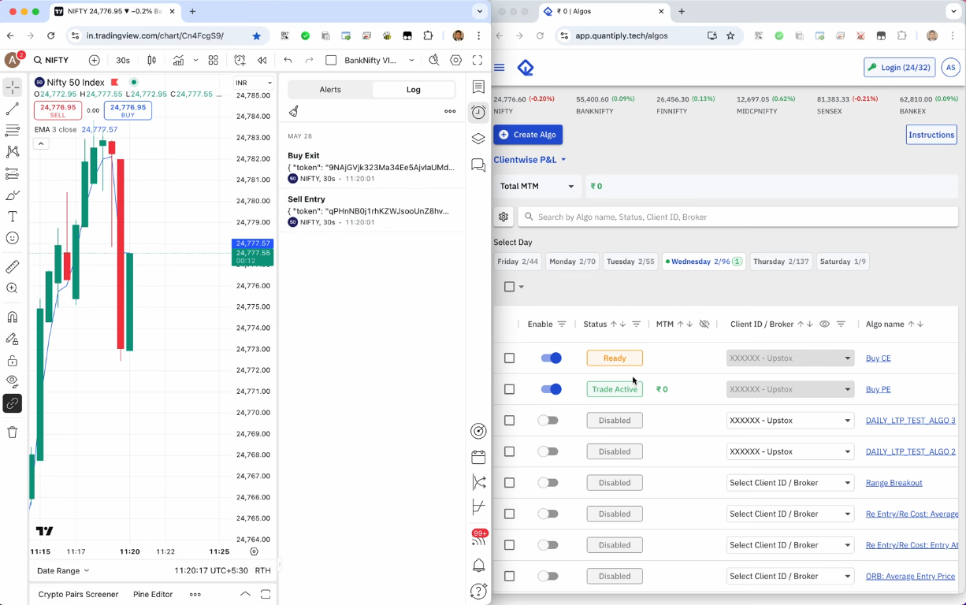Expand the Date Range selector
The height and width of the screenshot is (605, 966).
click(x=64, y=570)
